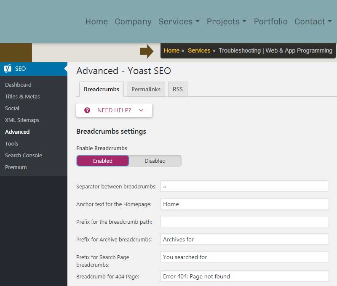Open Search Console from the sidebar
Image resolution: width=337 pixels, height=286 pixels.
point(23,155)
